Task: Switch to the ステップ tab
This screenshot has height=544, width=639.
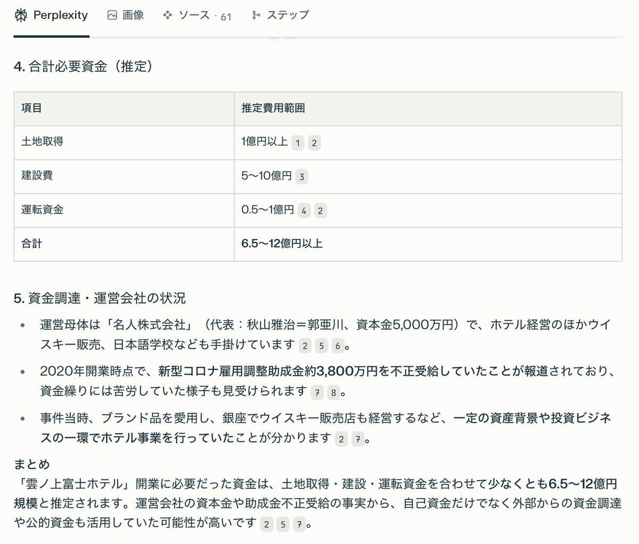Action: pyautogui.click(x=280, y=15)
